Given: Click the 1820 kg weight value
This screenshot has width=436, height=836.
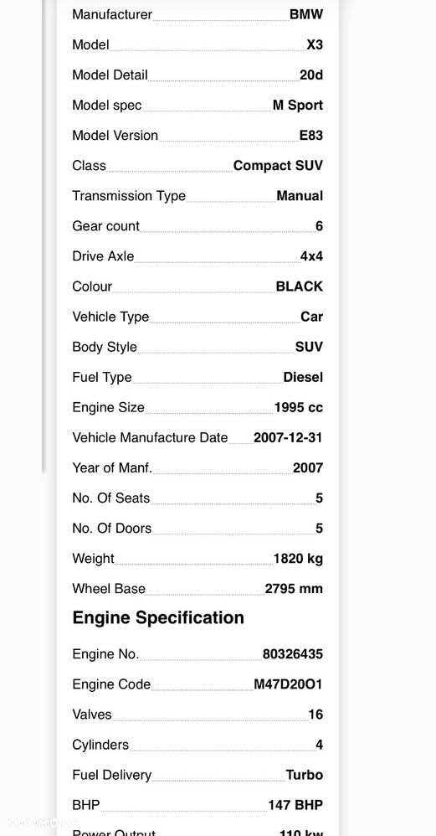Looking at the screenshot, I should [x=298, y=559].
